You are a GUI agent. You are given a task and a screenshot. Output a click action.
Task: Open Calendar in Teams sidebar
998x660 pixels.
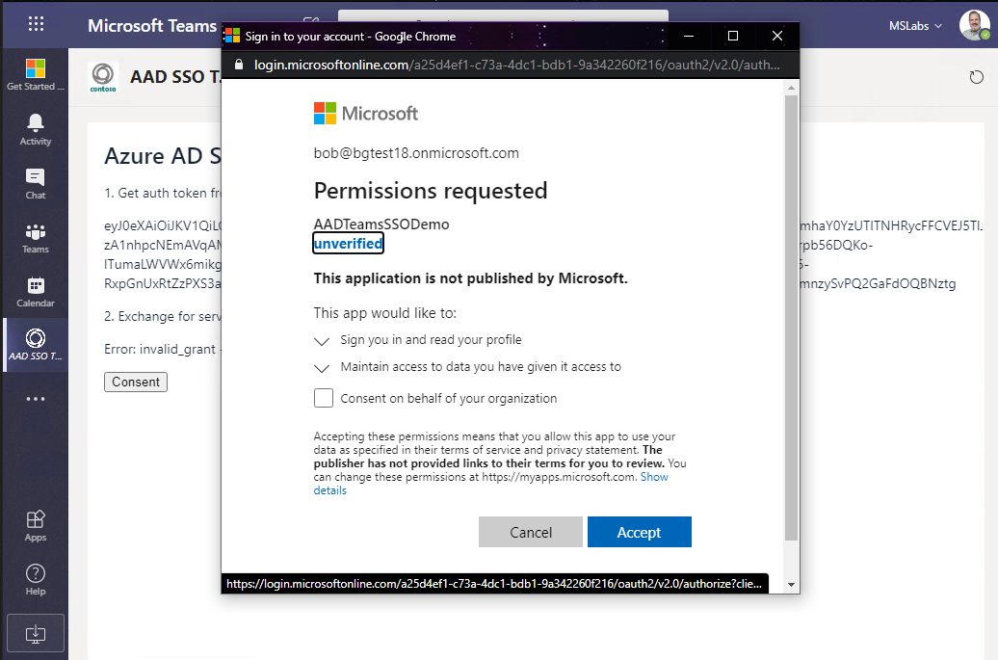click(35, 292)
